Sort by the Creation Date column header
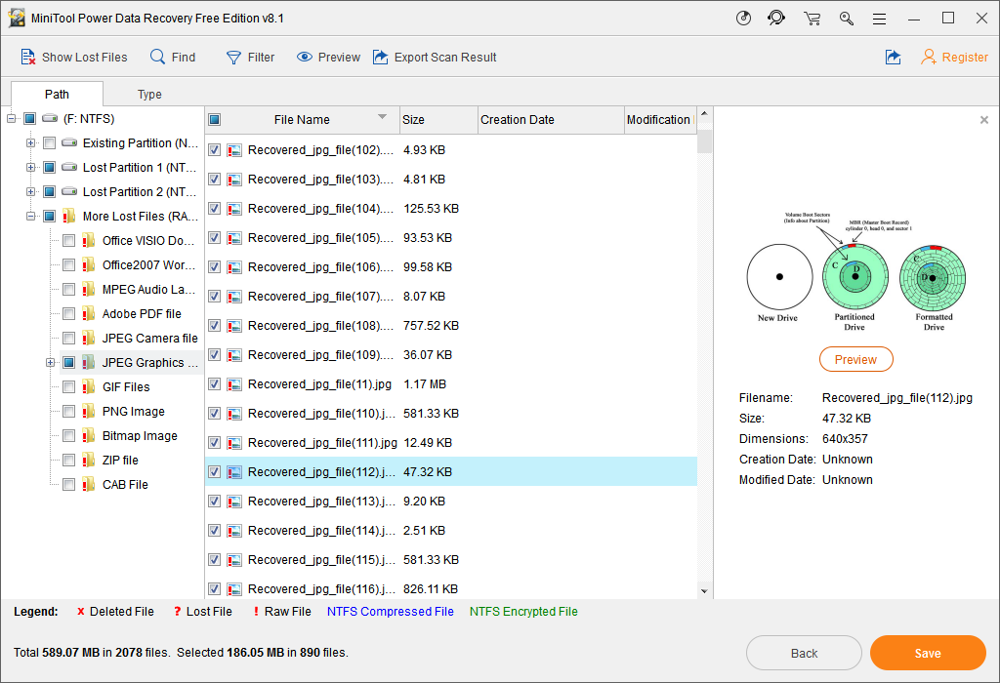This screenshot has width=1000, height=683. 551,120
